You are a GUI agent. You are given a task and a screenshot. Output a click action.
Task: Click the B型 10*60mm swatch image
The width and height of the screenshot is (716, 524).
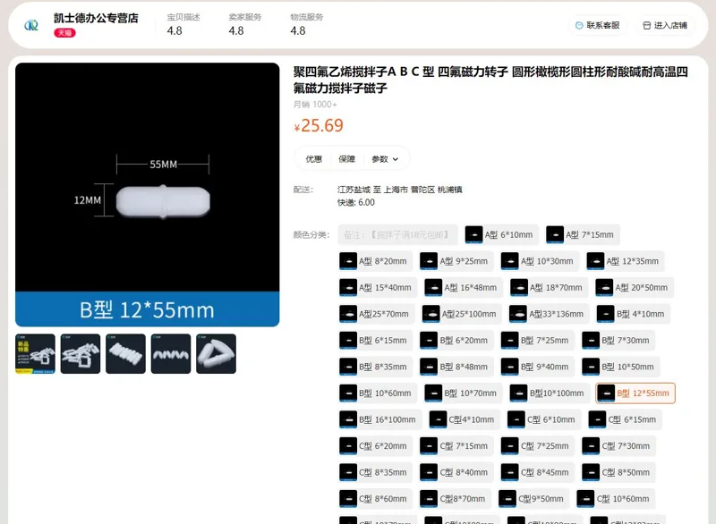(348, 393)
